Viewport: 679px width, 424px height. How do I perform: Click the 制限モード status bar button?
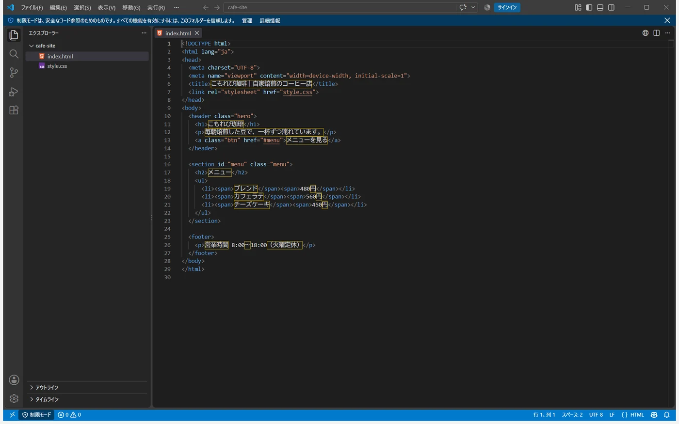[37, 415]
